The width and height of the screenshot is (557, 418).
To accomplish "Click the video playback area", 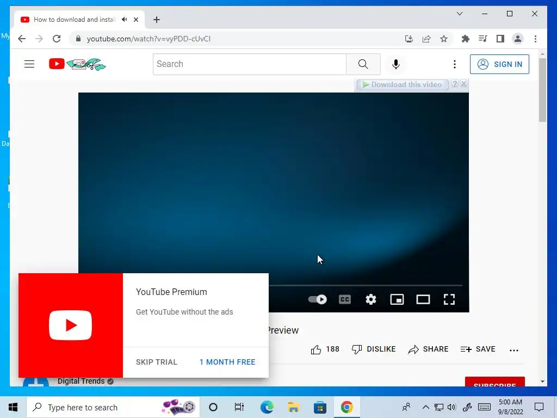I will [x=274, y=183].
